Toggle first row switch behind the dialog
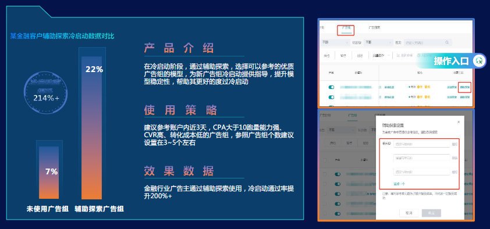 point(338,174)
